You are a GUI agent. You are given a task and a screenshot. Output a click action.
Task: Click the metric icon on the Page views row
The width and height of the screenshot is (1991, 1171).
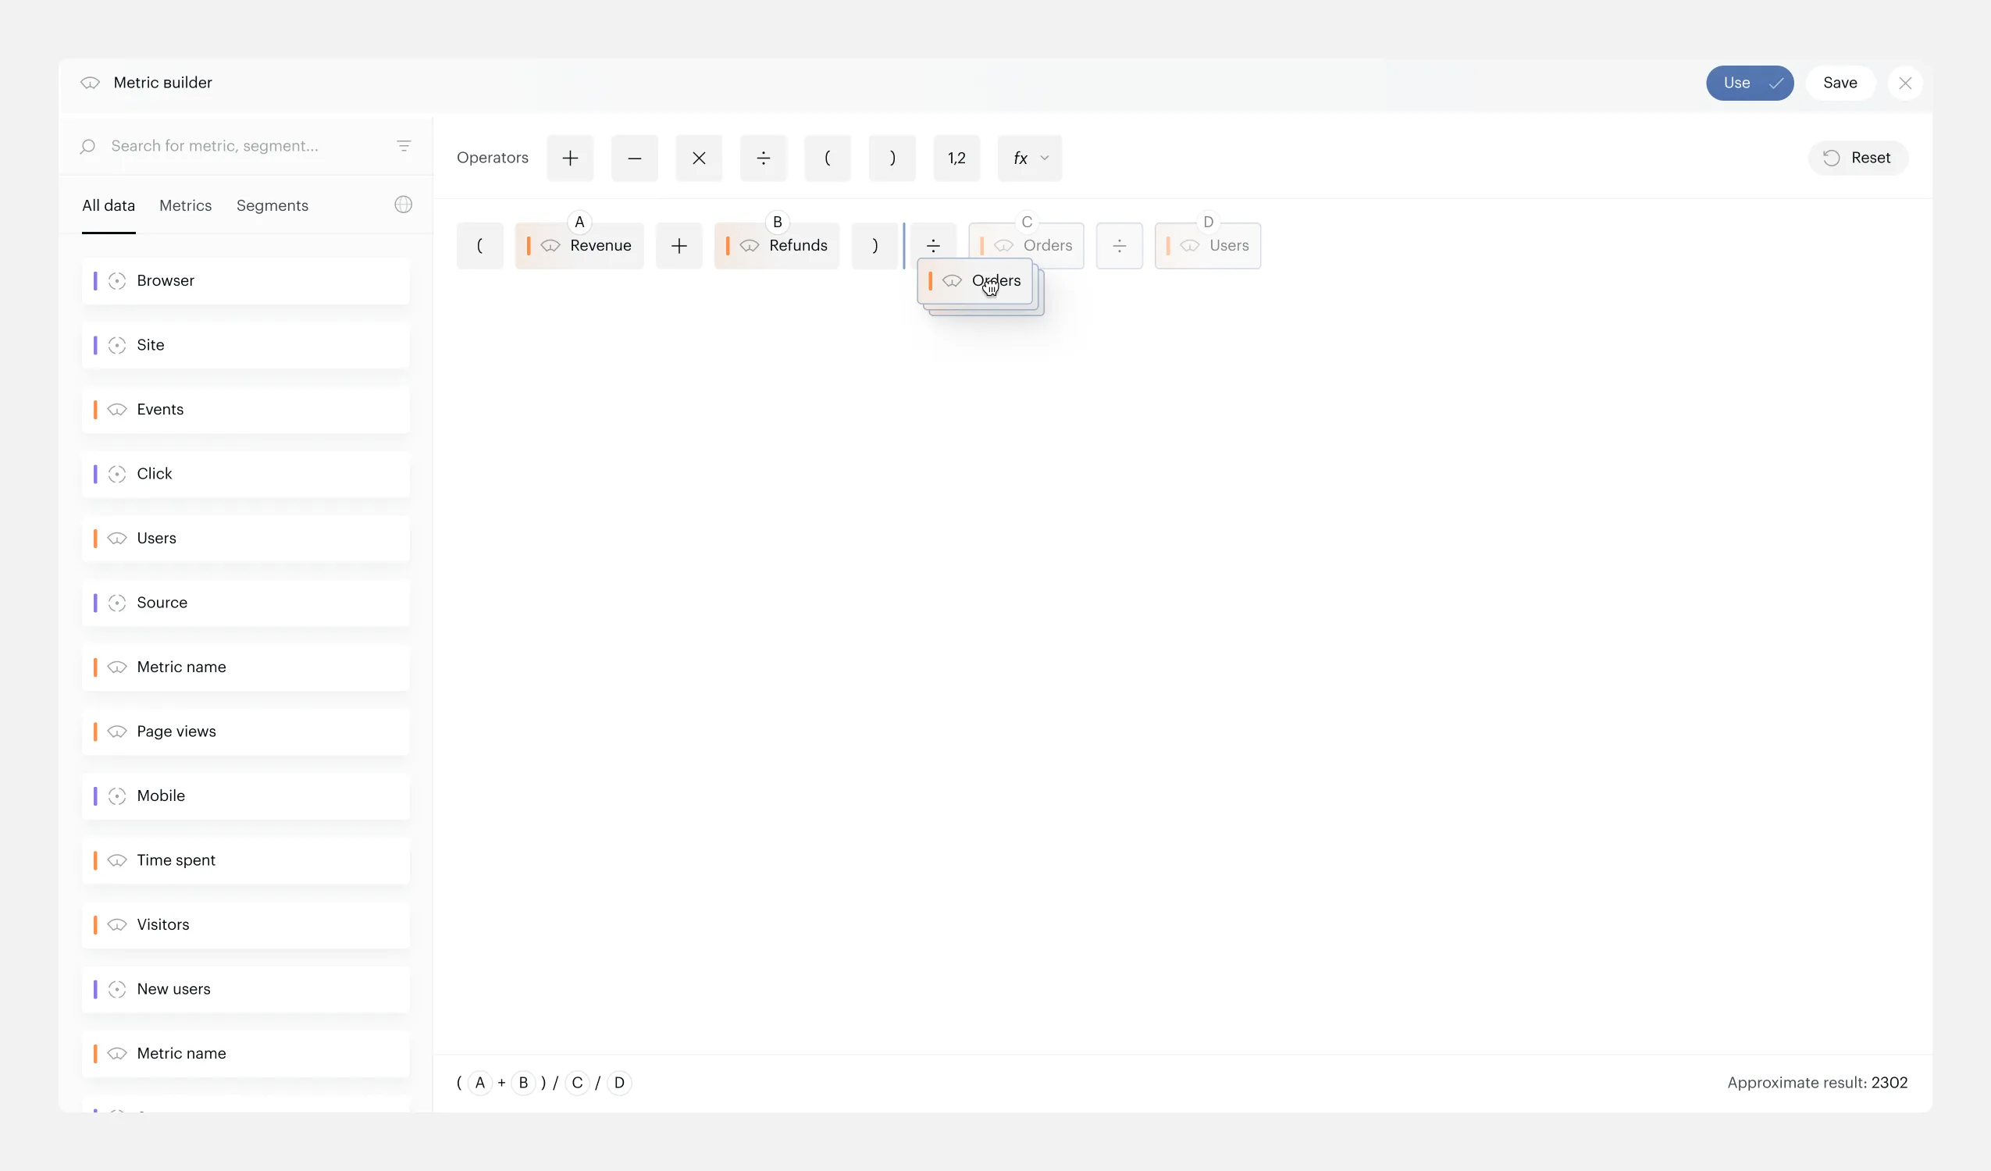(x=117, y=731)
